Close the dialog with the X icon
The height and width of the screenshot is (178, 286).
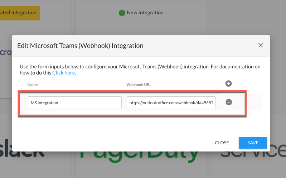coord(261,45)
